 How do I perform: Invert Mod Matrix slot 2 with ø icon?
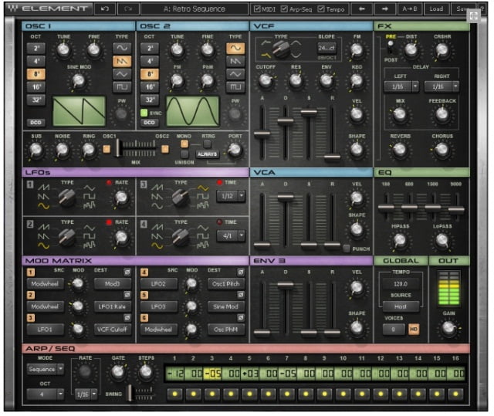pos(127,295)
